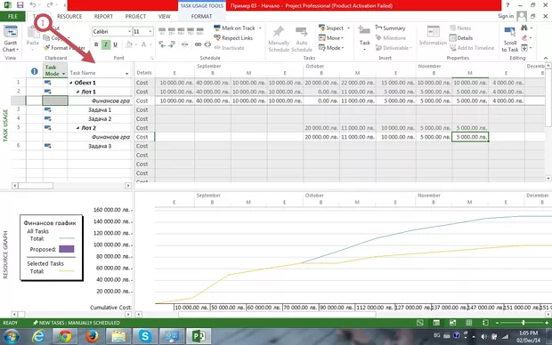Click Mark on Track button
Screen dimensions: 552x345
coord(234,28)
